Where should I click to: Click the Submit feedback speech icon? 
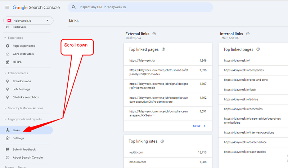tap(8, 149)
